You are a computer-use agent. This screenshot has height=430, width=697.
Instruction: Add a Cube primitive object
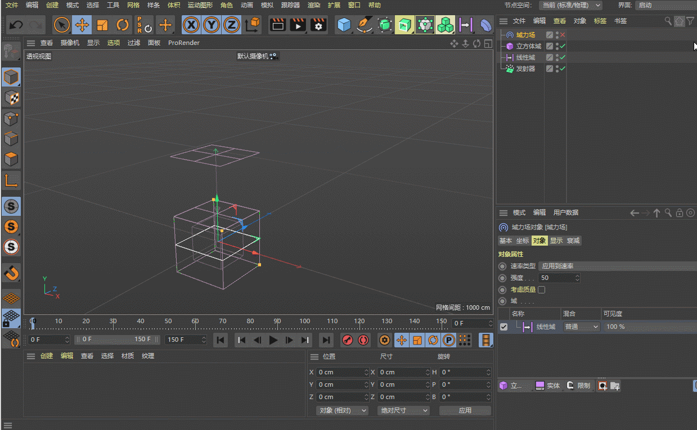(344, 25)
